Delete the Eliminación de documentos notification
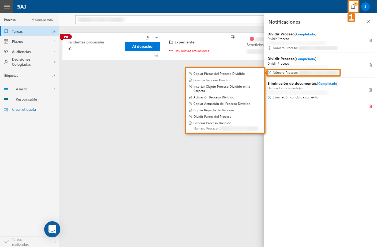The width and height of the screenshot is (377, 247). (x=370, y=90)
